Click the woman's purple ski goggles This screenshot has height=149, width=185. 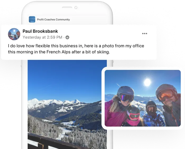click(x=127, y=98)
